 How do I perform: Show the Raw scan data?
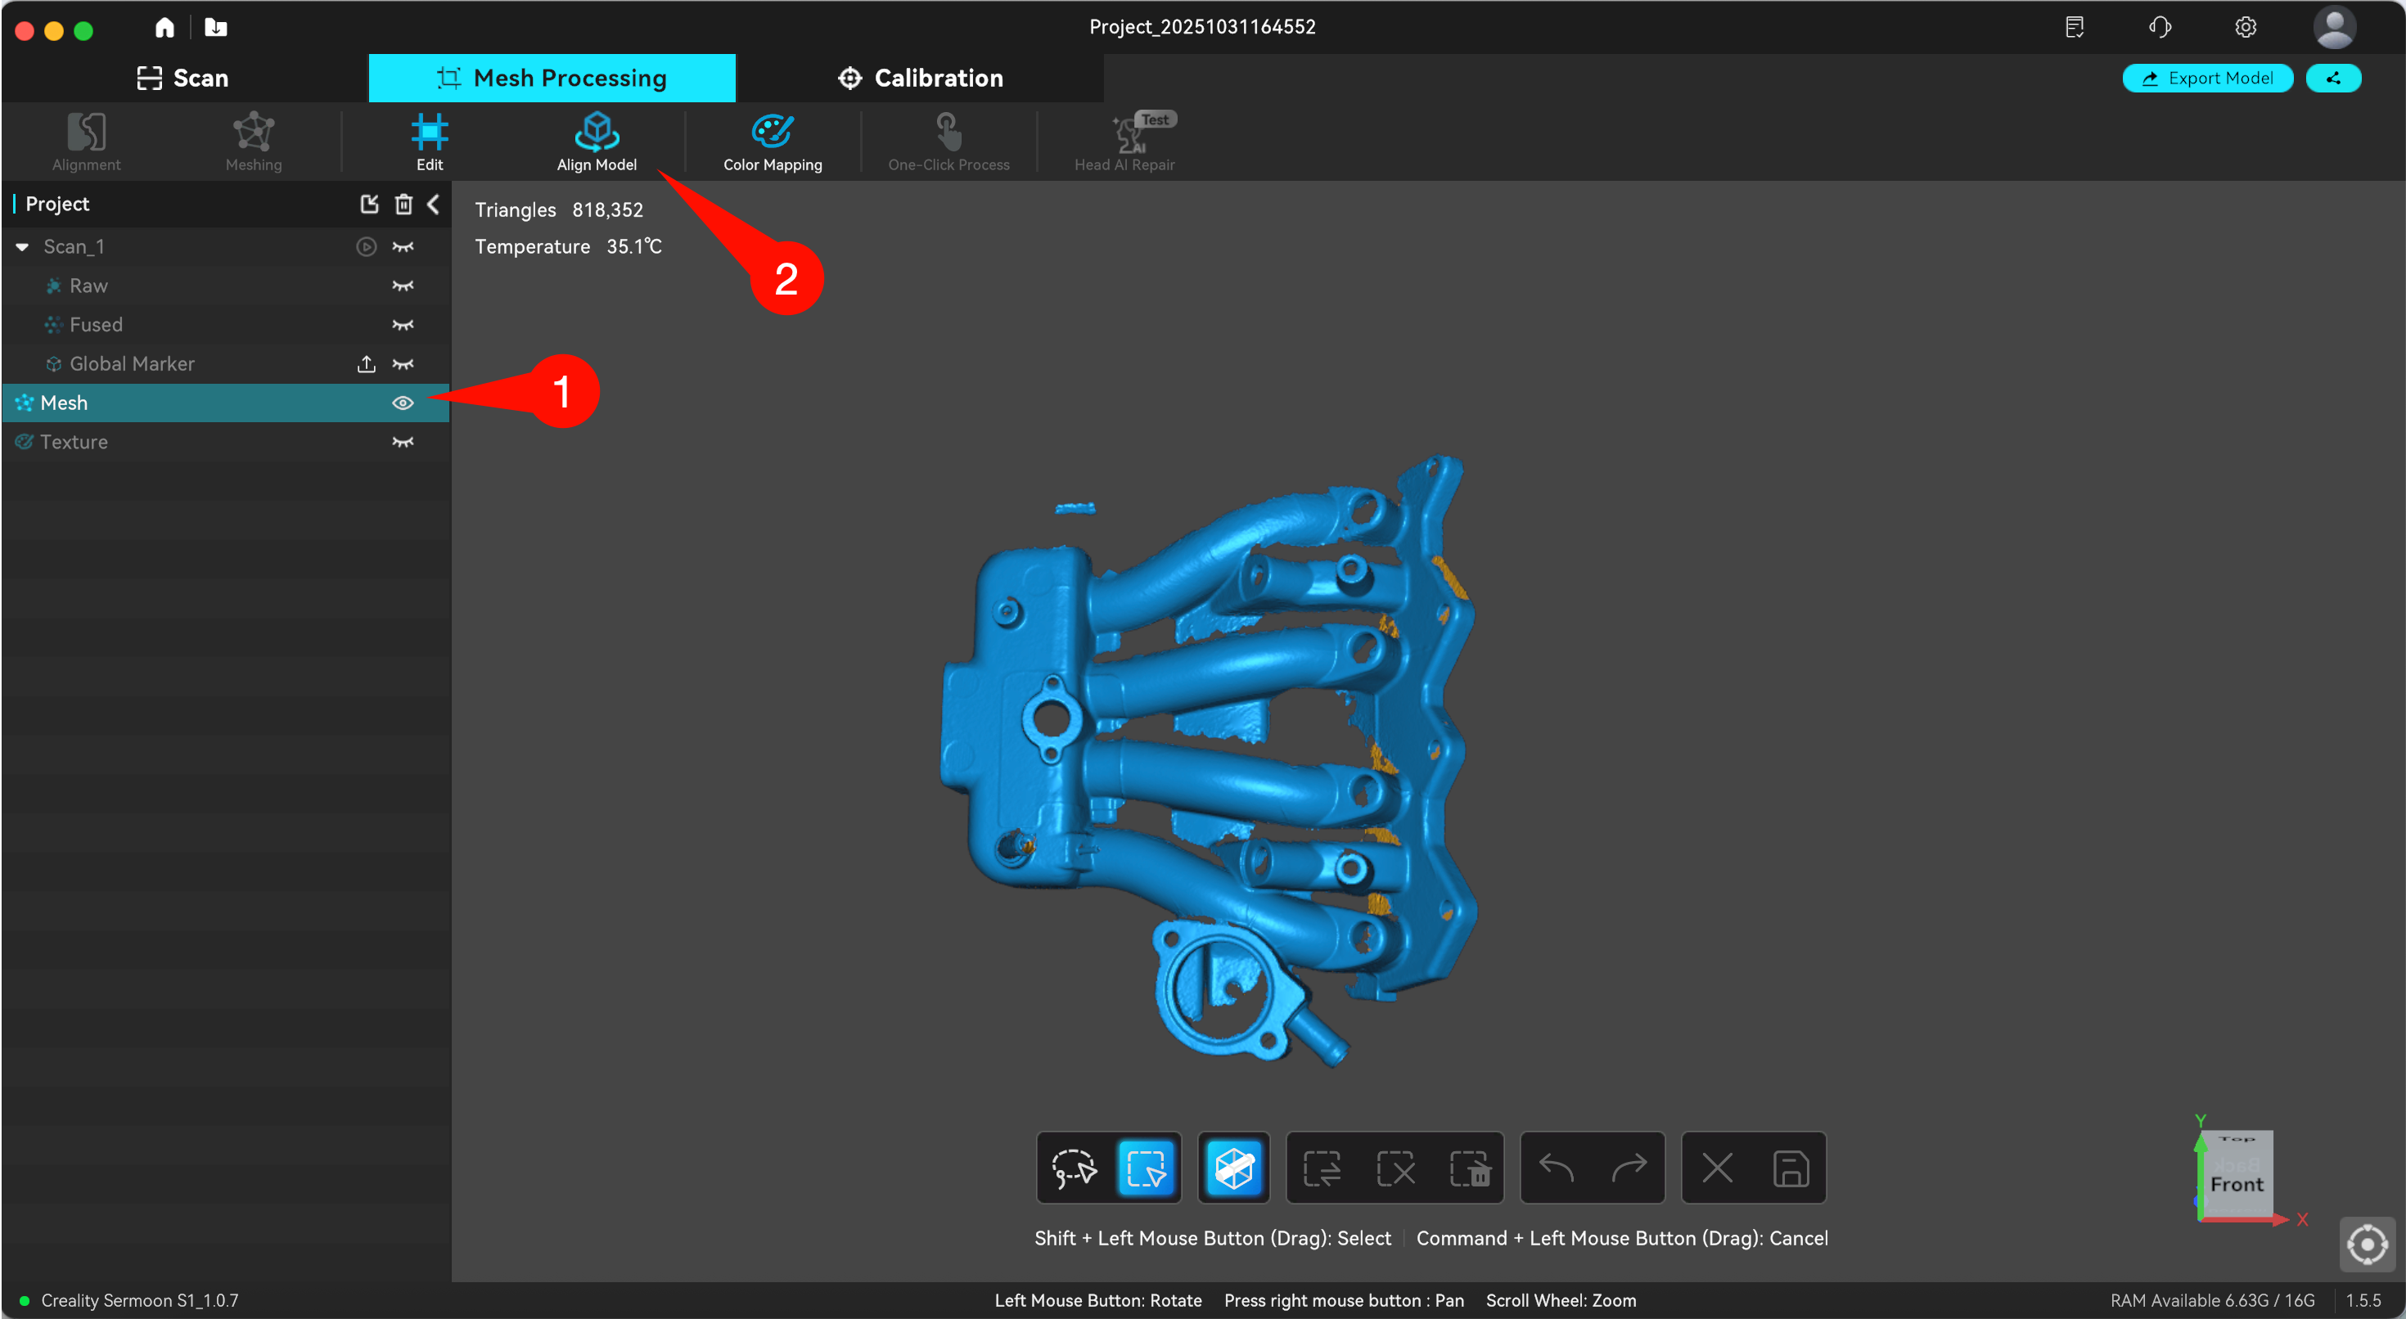(403, 285)
